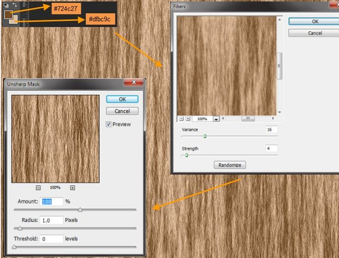Click Fibers preview scroll up arrow
The image size is (339, 258).
pyautogui.click(x=279, y=20)
